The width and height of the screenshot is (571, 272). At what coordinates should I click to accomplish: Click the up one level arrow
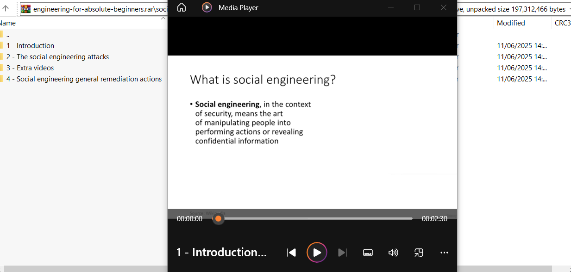(x=6, y=9)
